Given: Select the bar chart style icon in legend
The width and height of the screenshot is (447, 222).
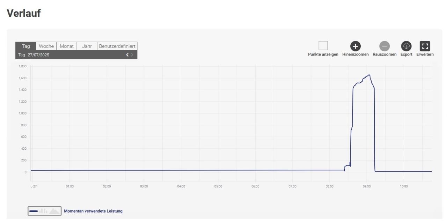Looking at the screenshot, I should [x=43, y=211].
